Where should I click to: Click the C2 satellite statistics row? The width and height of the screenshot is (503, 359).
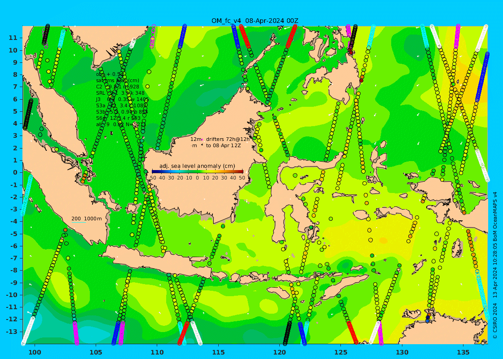[118, 87]
